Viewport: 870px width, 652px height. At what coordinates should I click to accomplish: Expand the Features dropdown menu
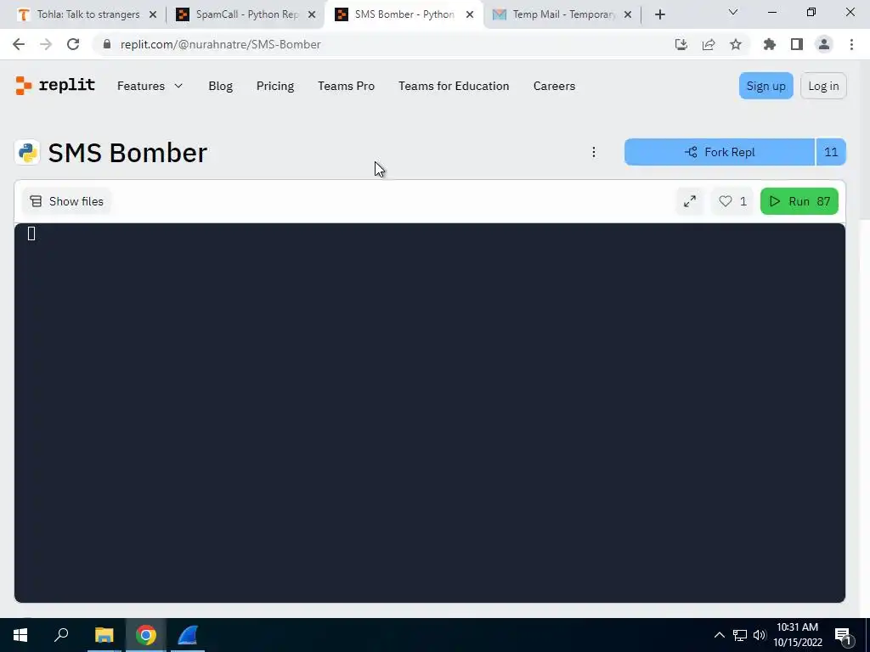(x=150, y=86)
